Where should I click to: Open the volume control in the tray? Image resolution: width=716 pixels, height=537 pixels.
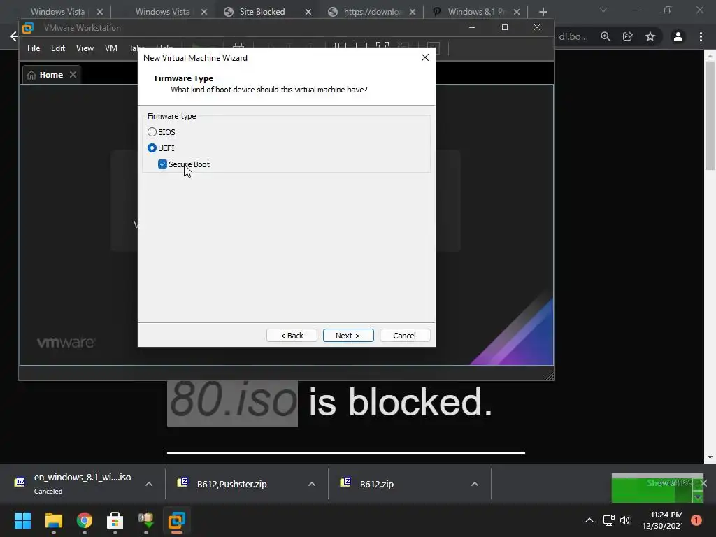pos(625,520)
